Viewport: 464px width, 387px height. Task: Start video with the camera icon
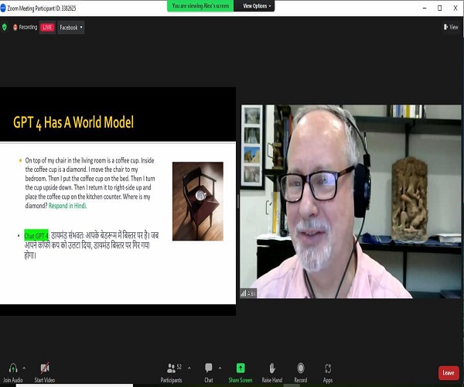tap(44, 368)
